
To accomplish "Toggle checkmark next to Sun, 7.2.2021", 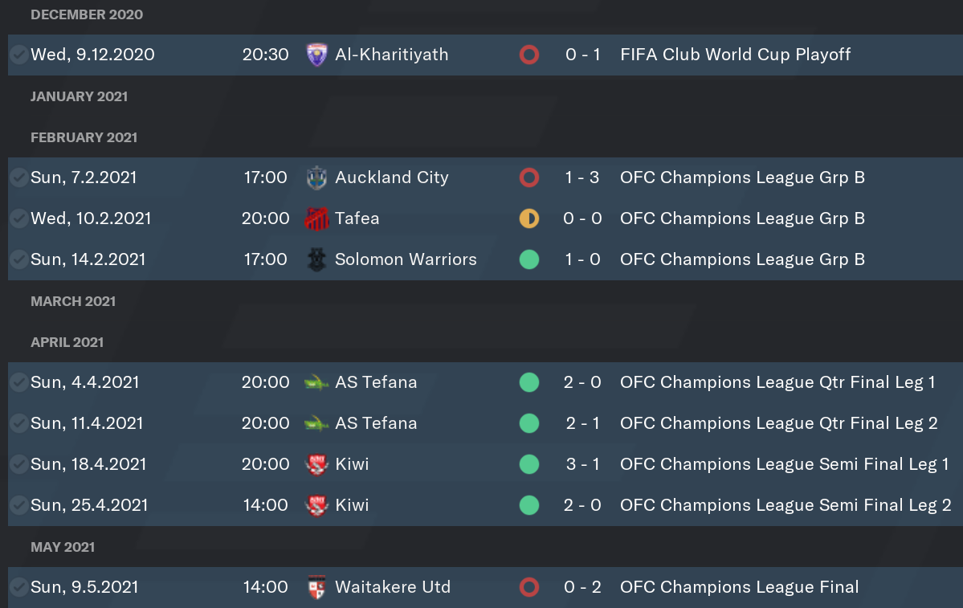I will click(19, 178).
